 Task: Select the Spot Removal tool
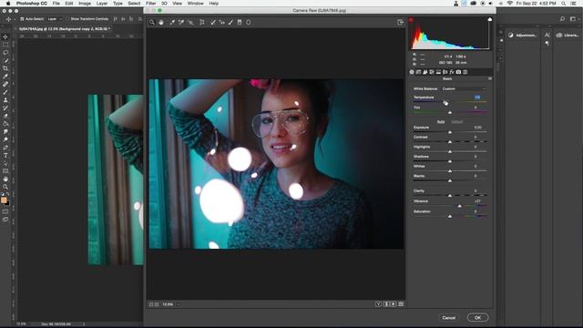pos(213,22)
